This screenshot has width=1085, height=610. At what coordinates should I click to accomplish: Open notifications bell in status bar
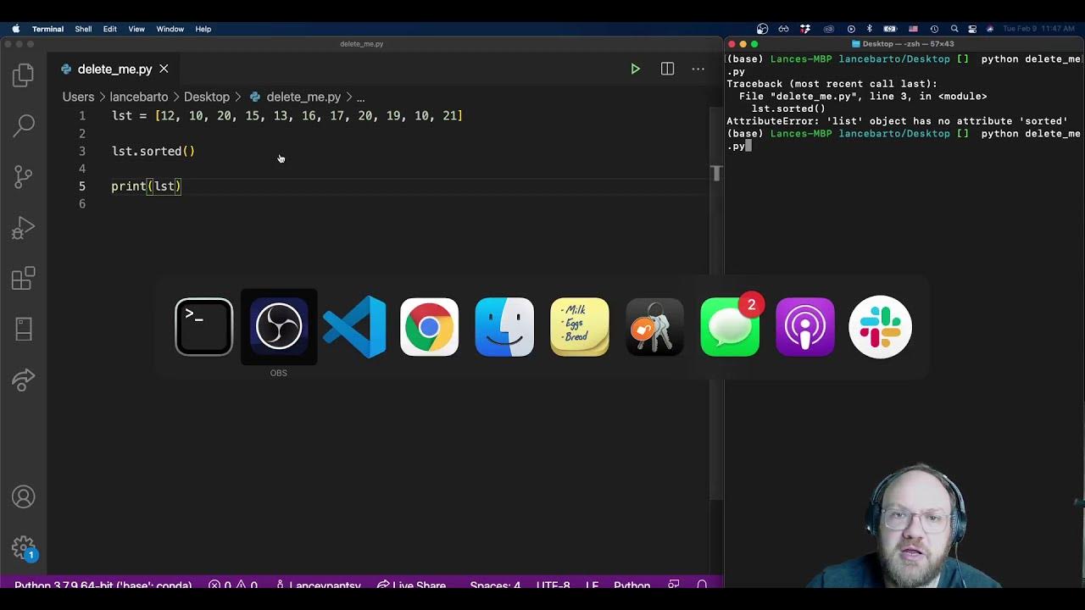[702, 585]
